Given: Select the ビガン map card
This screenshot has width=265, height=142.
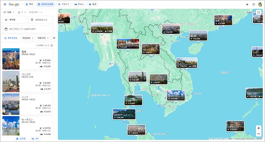Looking at the screenshot, I should [x=257, y=52].
